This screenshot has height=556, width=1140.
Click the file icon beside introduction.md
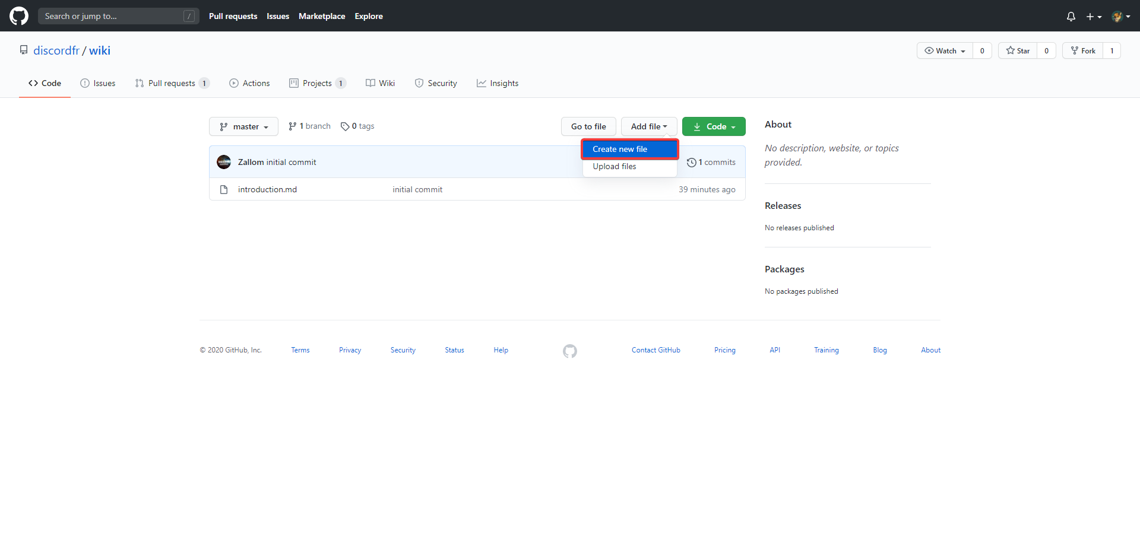pyautogui.click(x=224, y=189)
